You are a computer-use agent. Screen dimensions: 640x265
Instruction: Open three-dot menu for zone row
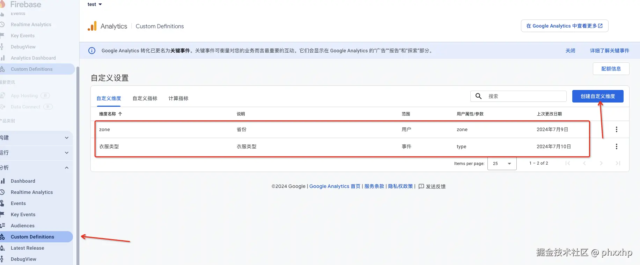617,129
